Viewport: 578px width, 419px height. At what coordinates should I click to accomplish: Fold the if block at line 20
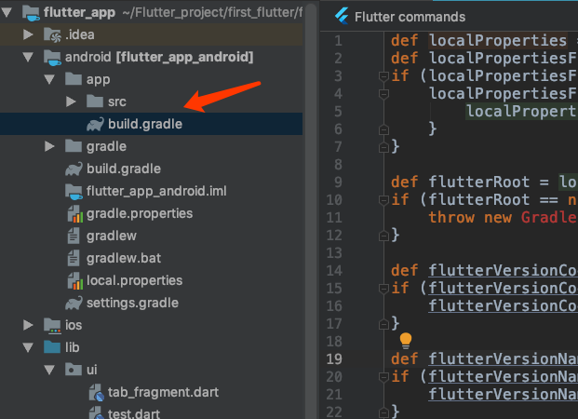point(383,377)
